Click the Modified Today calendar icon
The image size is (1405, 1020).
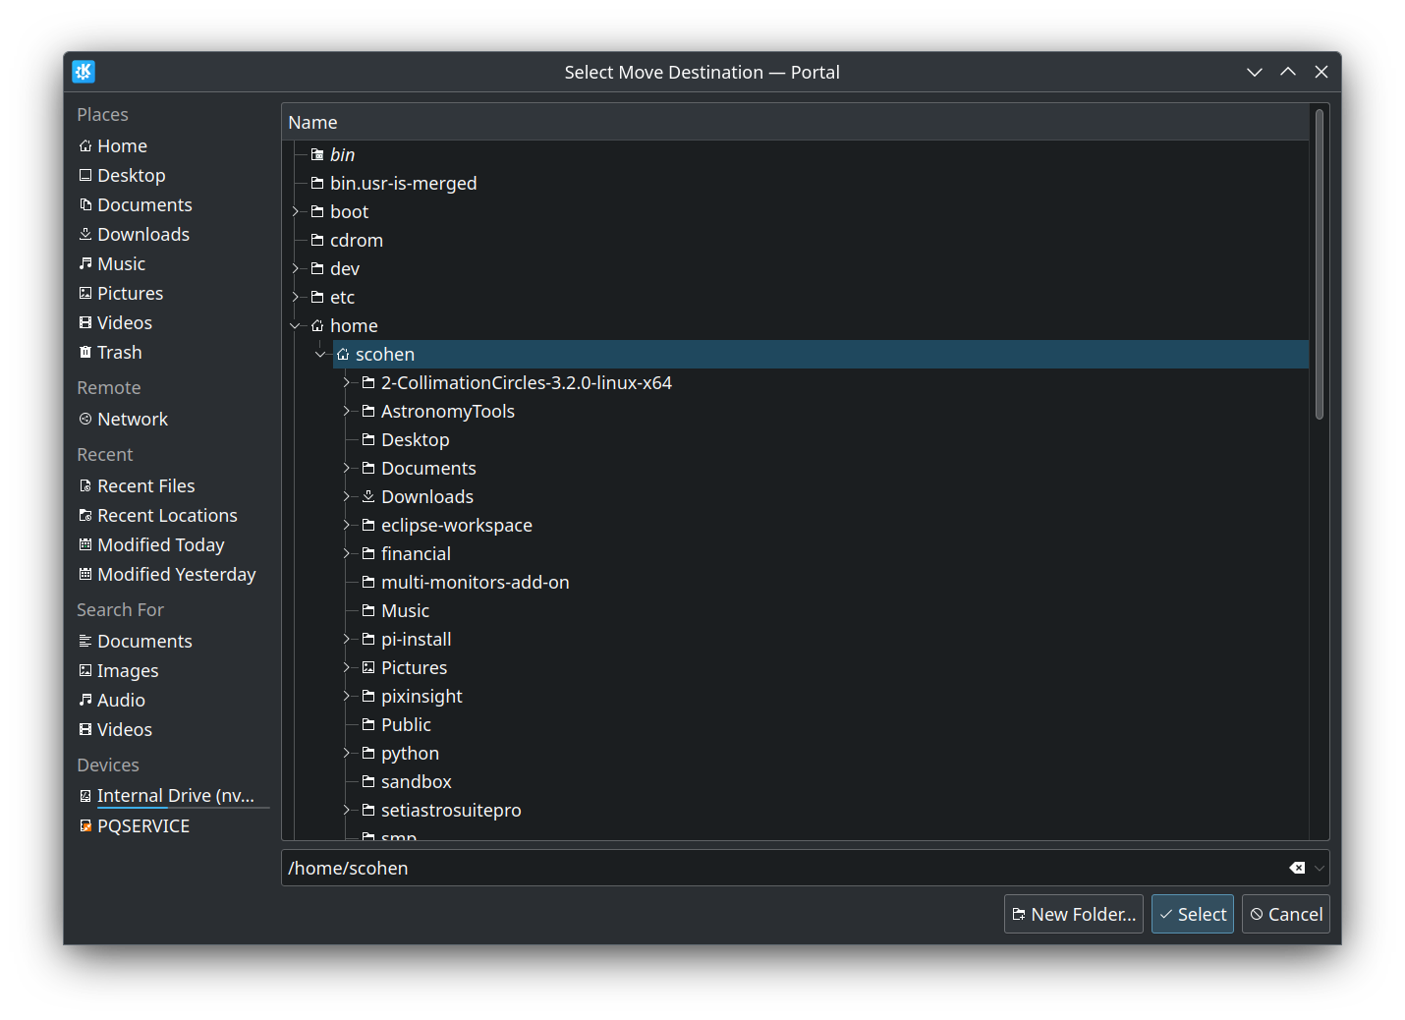(x=85, y=545)
